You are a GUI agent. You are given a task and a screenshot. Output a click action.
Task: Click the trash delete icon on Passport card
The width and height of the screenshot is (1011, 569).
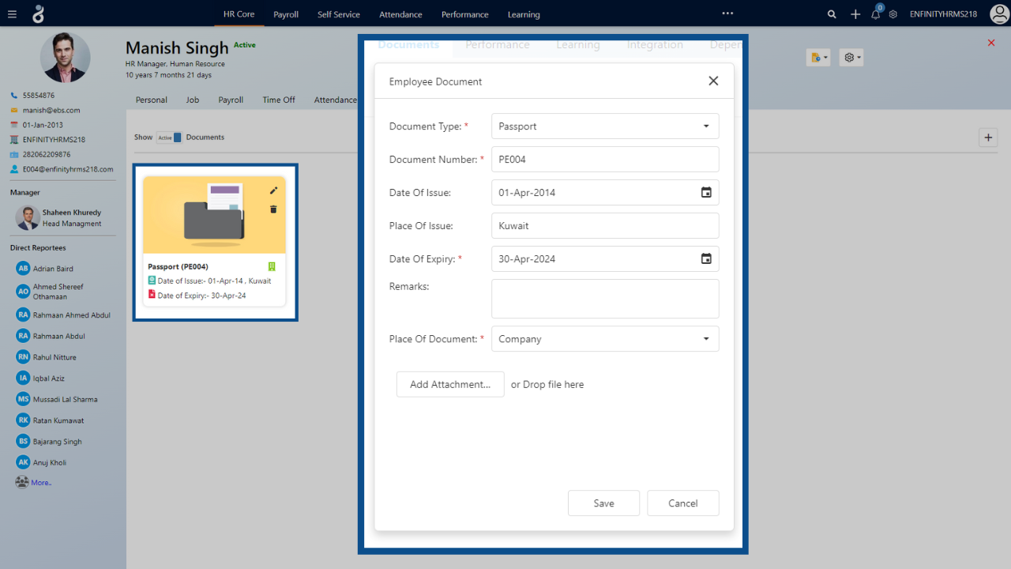[273, 209]
